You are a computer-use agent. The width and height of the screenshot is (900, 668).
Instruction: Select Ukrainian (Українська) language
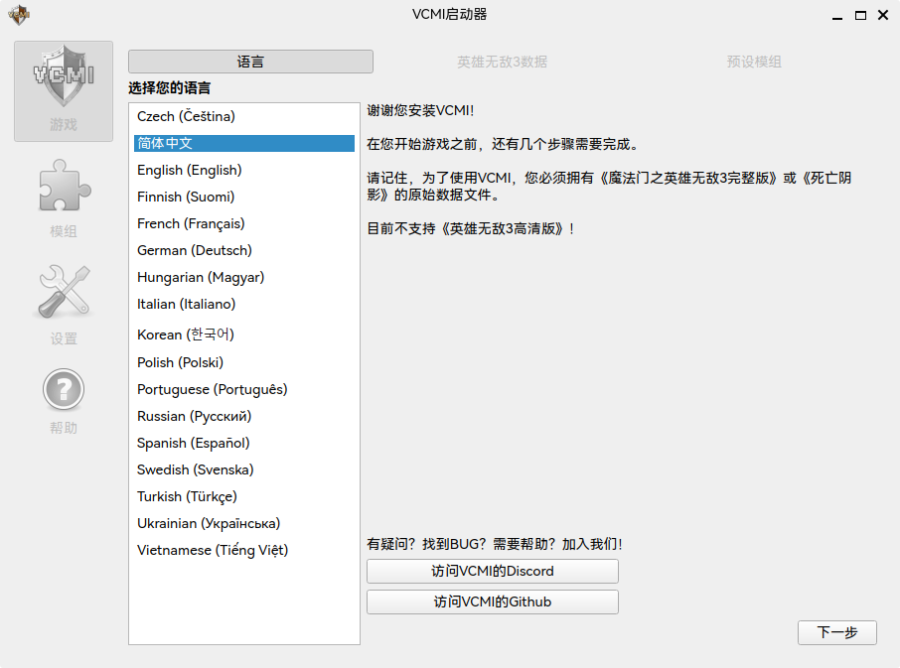[244, 523]
